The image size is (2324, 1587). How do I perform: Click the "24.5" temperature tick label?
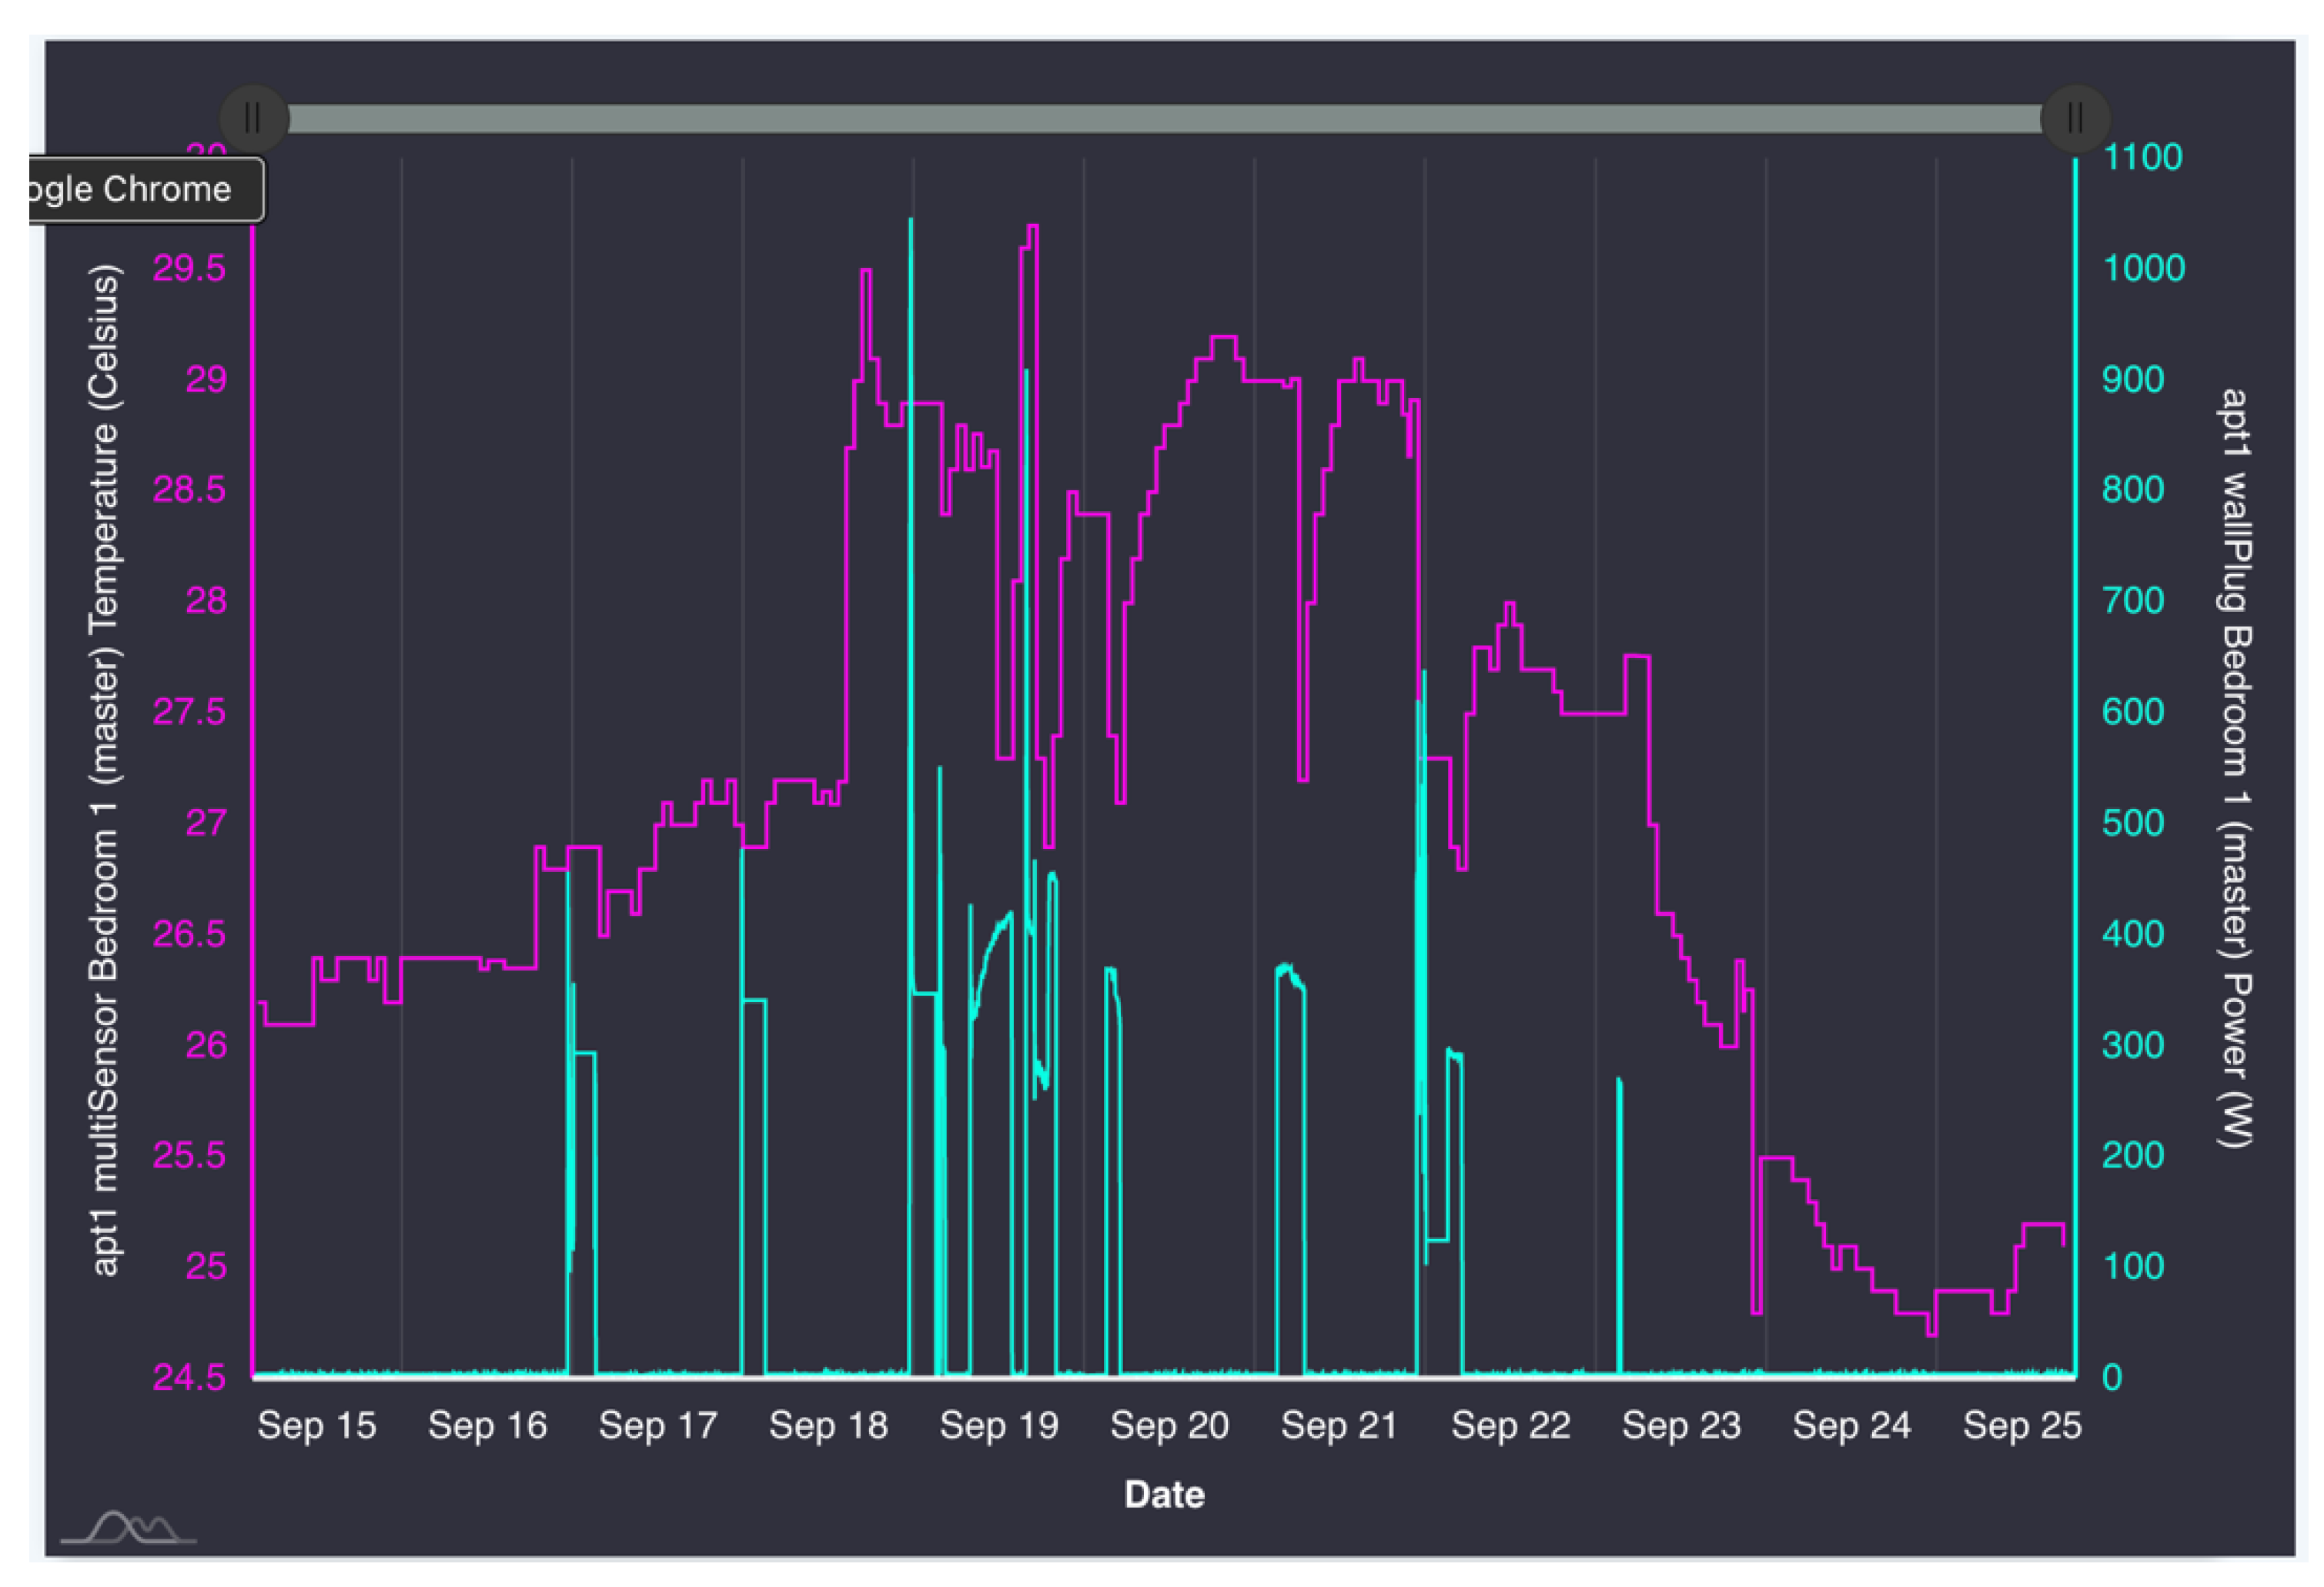(189, 1378)
